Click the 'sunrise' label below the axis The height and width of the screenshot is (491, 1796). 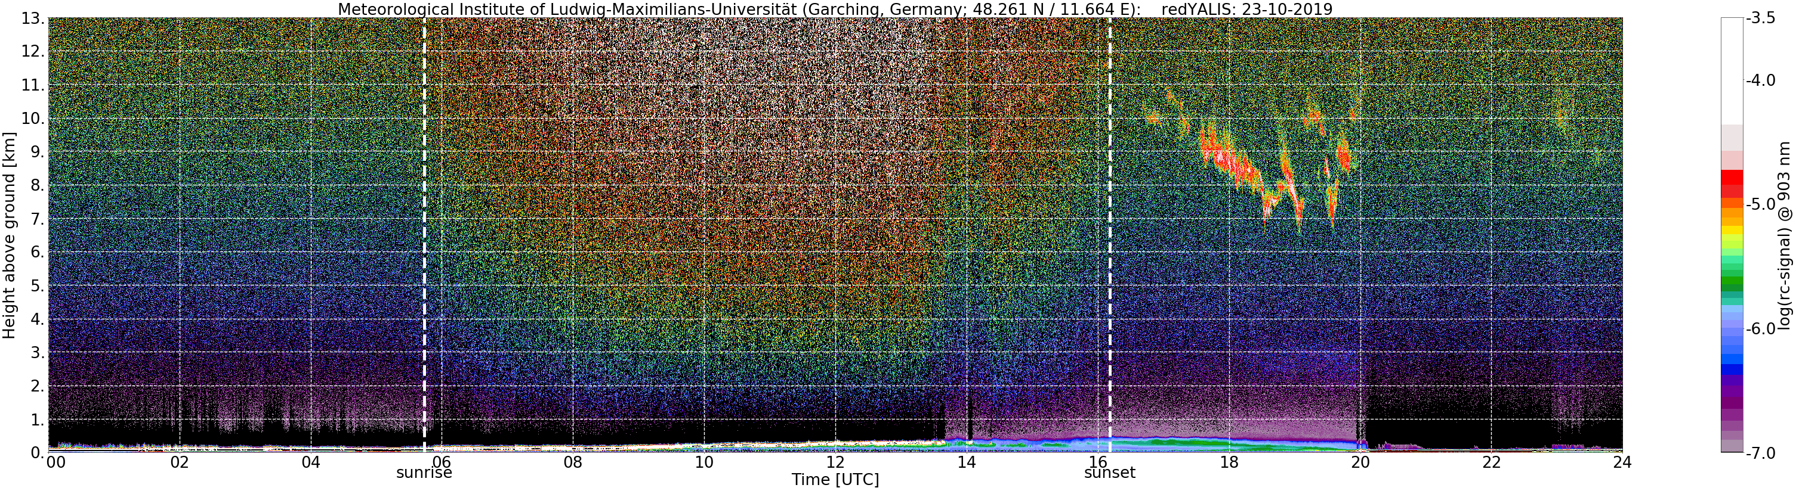(425, 473)
